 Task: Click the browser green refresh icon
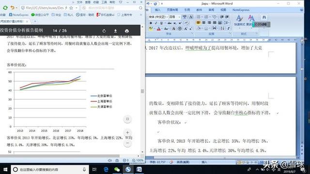(5, 8)
